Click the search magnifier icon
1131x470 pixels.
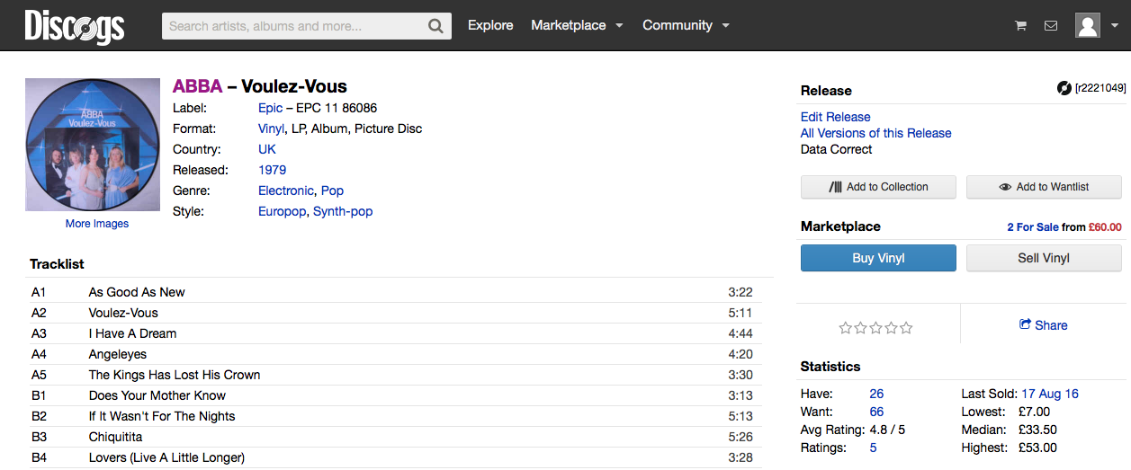pyautogui.click(x=435, y=26)
